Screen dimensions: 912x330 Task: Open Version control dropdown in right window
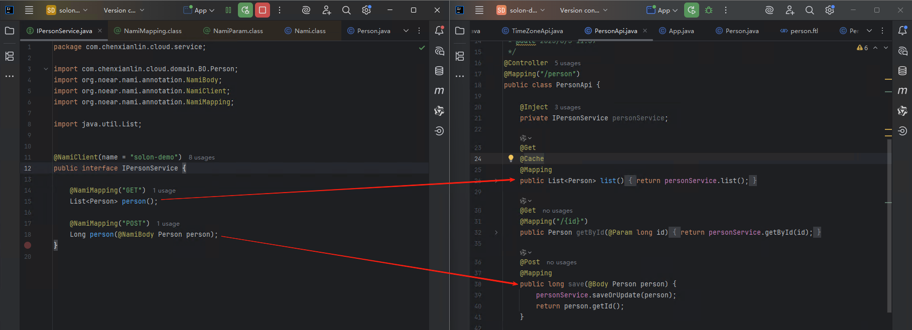[x=584, y=10]
